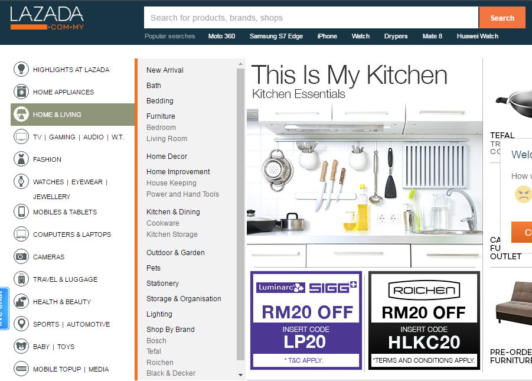The height and width of the screenshot is (381, 532).
Task: Open the Pets submenu link
Action: click(154, 268)
